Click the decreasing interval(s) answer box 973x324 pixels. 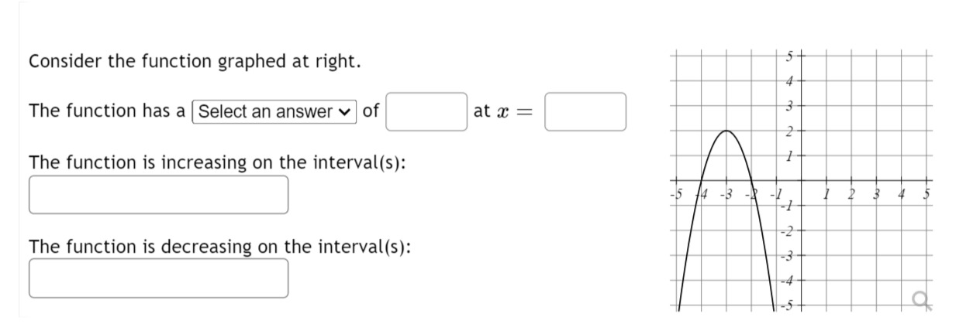click(159, 278)
